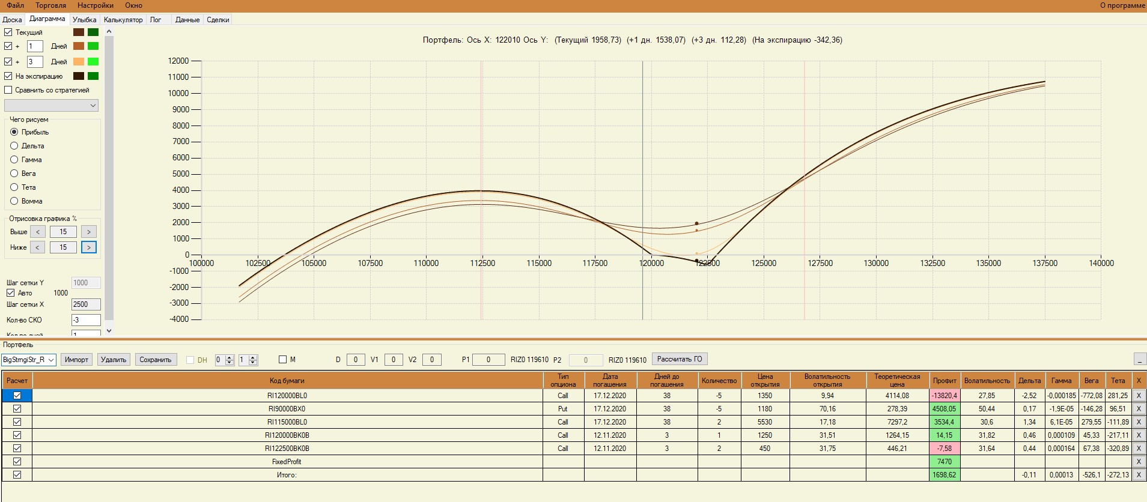Choose 'Вега' as the plotted value
Image resolution: width=1147 pixels, height=502 pixels.
[14, 174]
